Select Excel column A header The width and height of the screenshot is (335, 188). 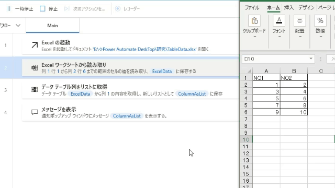click(266, 71)
